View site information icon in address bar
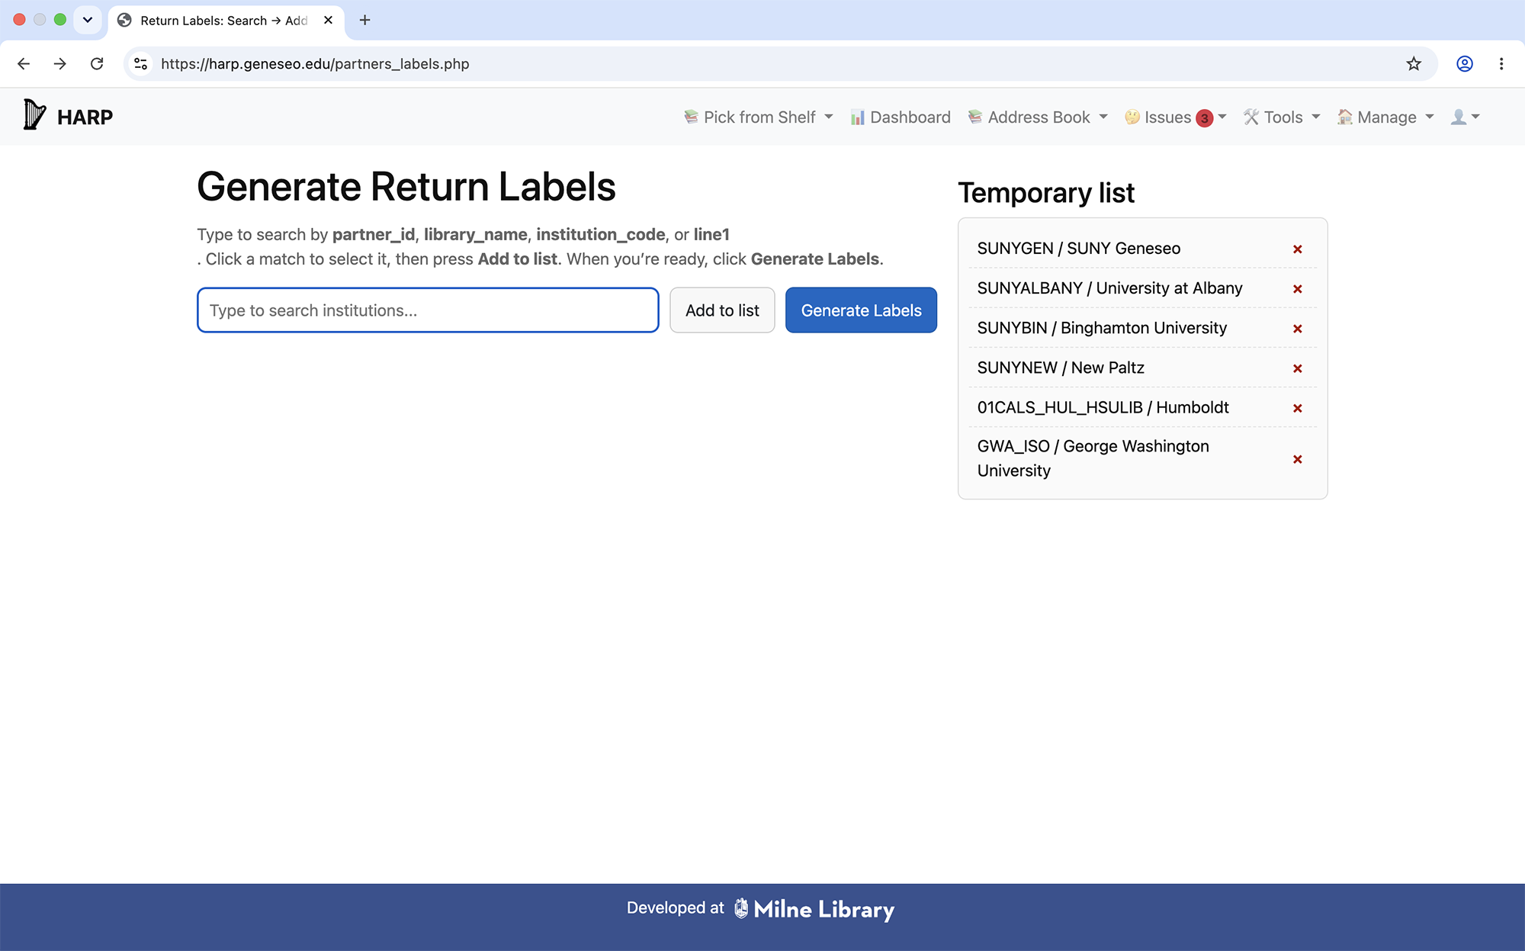 (x=141, y=64)
